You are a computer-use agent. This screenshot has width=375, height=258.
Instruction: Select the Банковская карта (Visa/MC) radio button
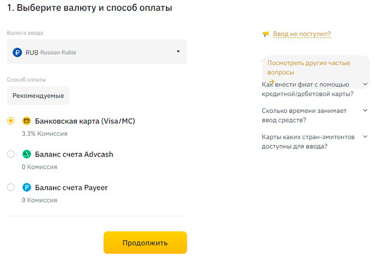tap(11, 121)
